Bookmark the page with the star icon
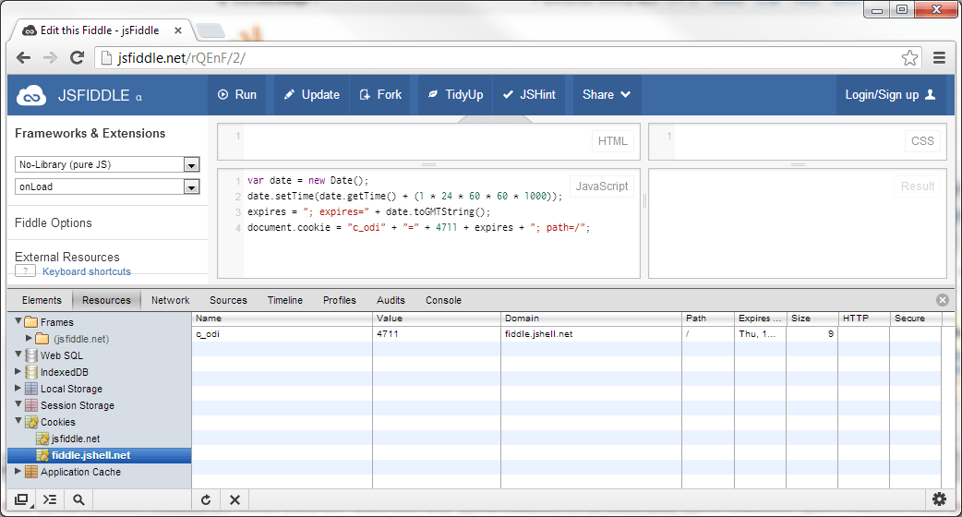962x517 pixels. tap(910, 57)
